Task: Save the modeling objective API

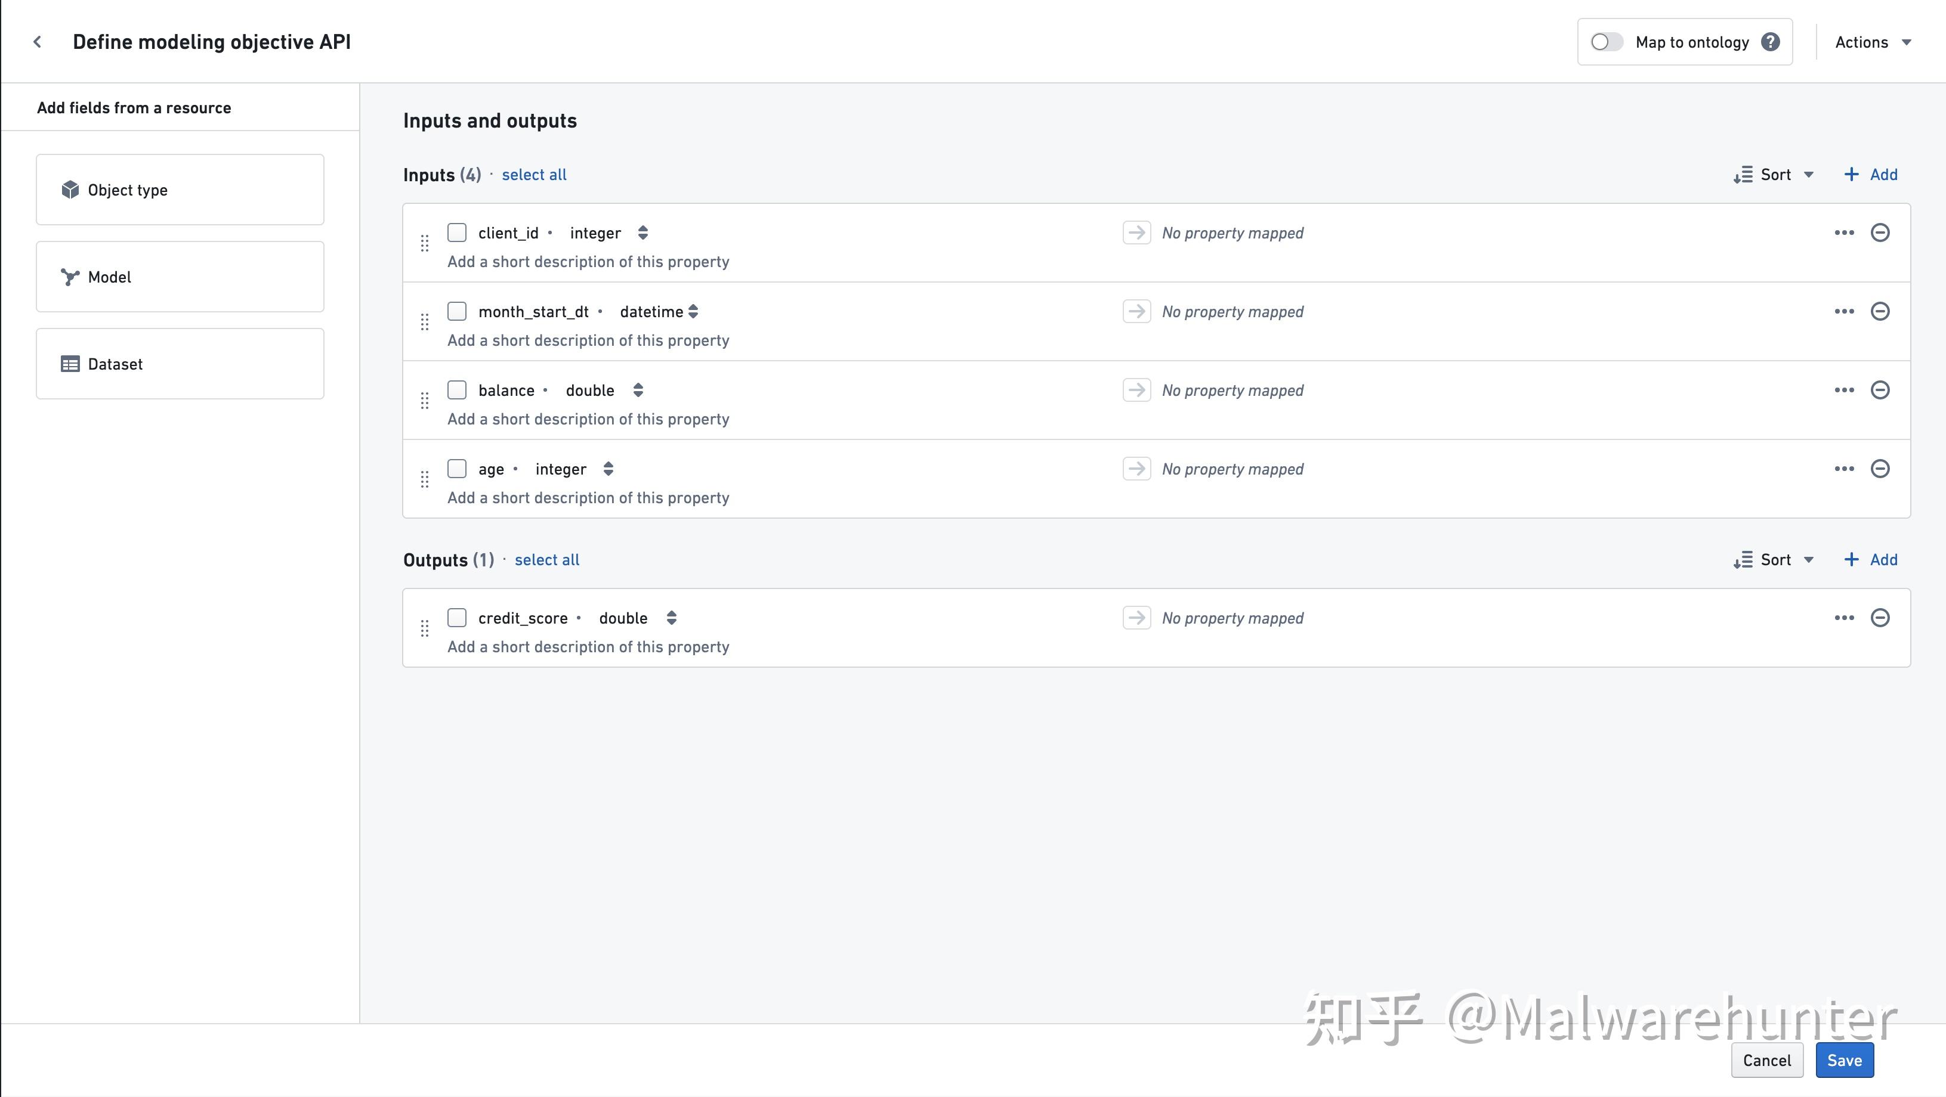Action: [1845, 1059]
